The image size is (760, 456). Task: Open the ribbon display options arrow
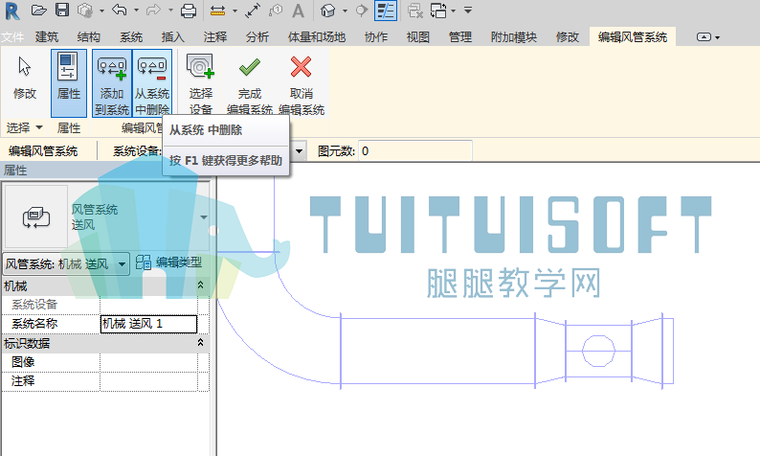(717, 37)
